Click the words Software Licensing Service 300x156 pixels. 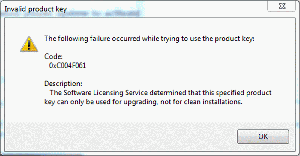tap(106, 93)
